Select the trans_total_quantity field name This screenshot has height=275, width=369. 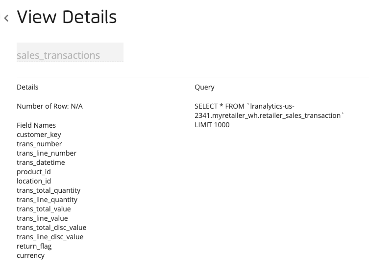pyautogui.click(x=49, y=190)
